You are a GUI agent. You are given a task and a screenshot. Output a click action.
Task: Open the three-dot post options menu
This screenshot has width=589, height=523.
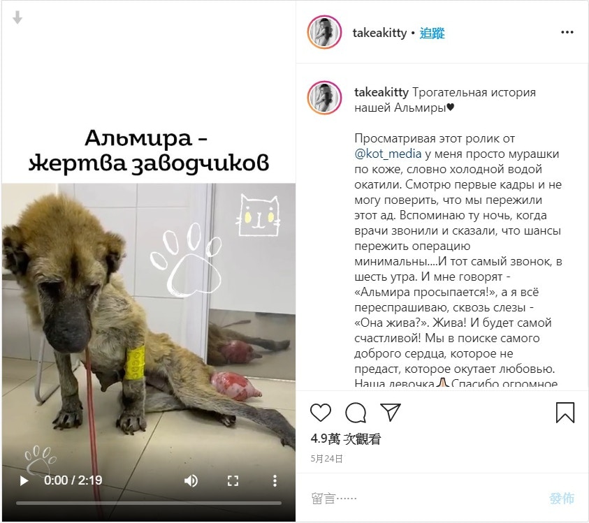point(567,32)
